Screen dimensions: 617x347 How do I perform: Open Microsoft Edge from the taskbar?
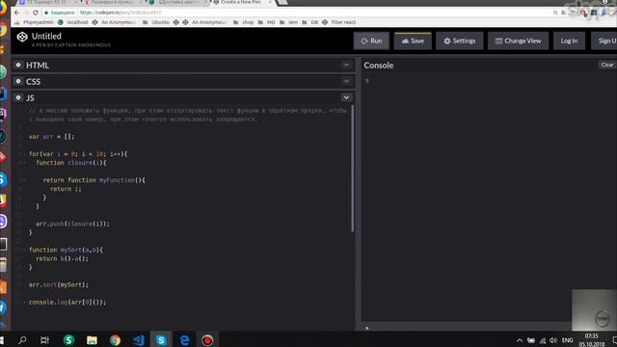tap(184, 340)
